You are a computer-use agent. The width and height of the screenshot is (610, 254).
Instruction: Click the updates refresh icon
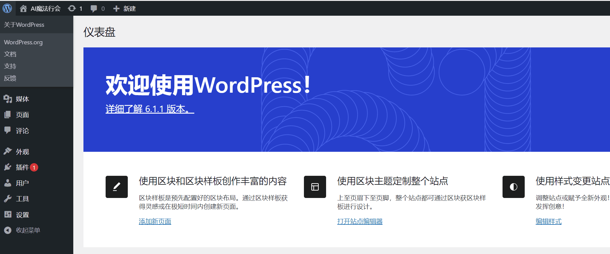point(72,8)
